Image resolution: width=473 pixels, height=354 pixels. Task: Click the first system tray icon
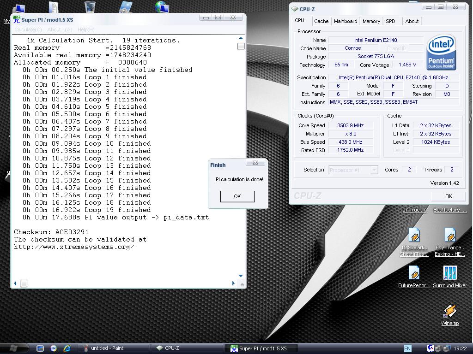click(431, 348)
